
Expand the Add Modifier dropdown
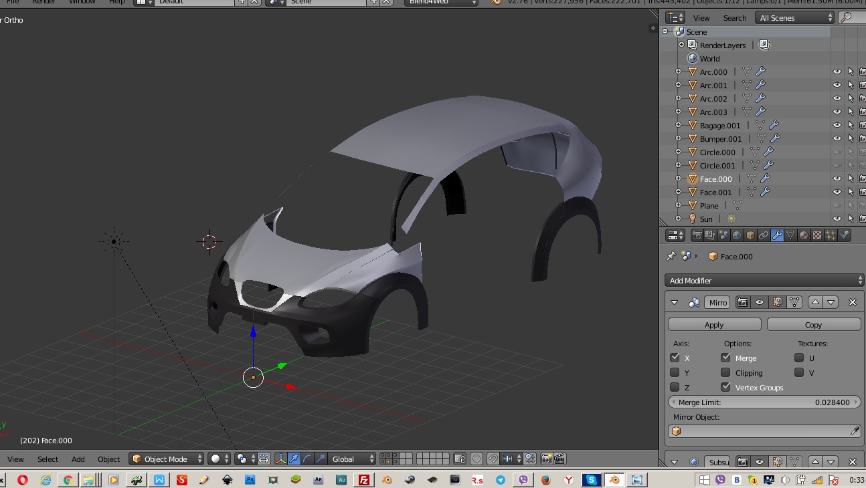point(764,280)
